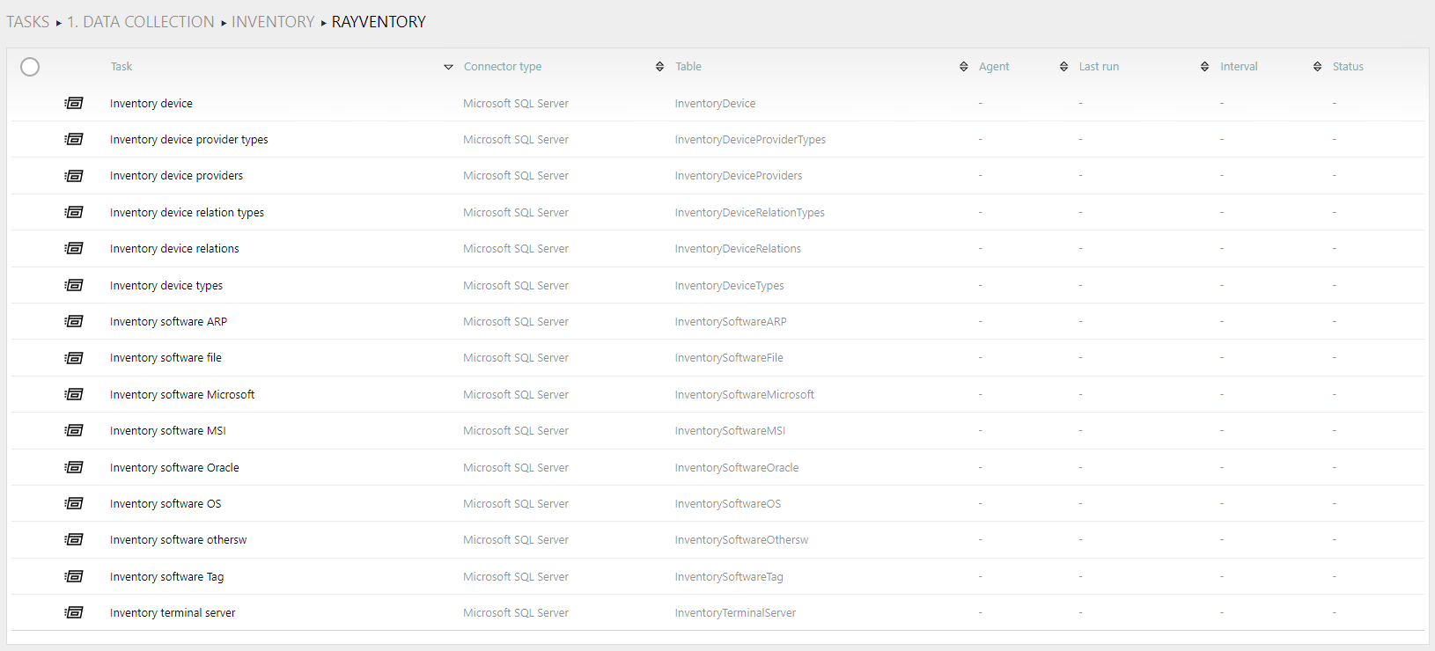Click the task icon for Inventory software file

point(74,358)
